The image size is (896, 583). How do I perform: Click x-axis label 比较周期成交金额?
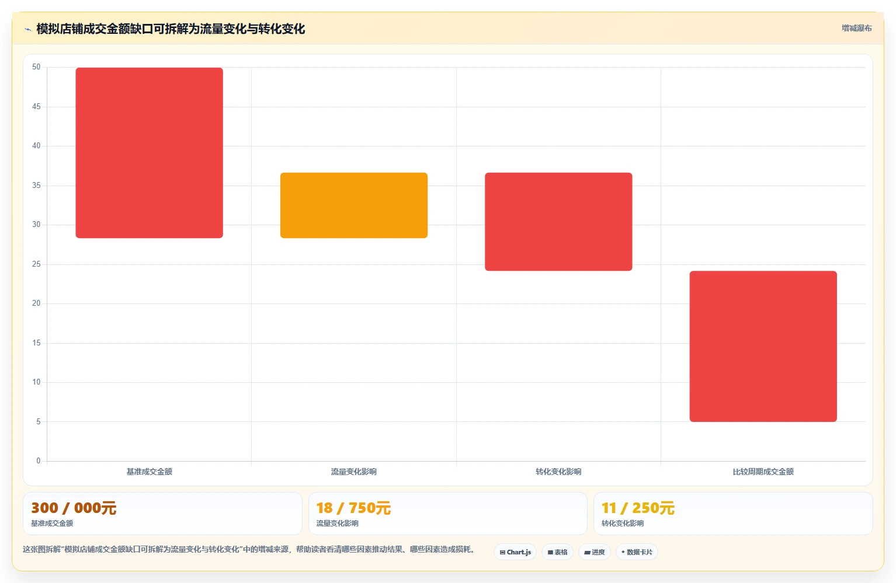763,472
